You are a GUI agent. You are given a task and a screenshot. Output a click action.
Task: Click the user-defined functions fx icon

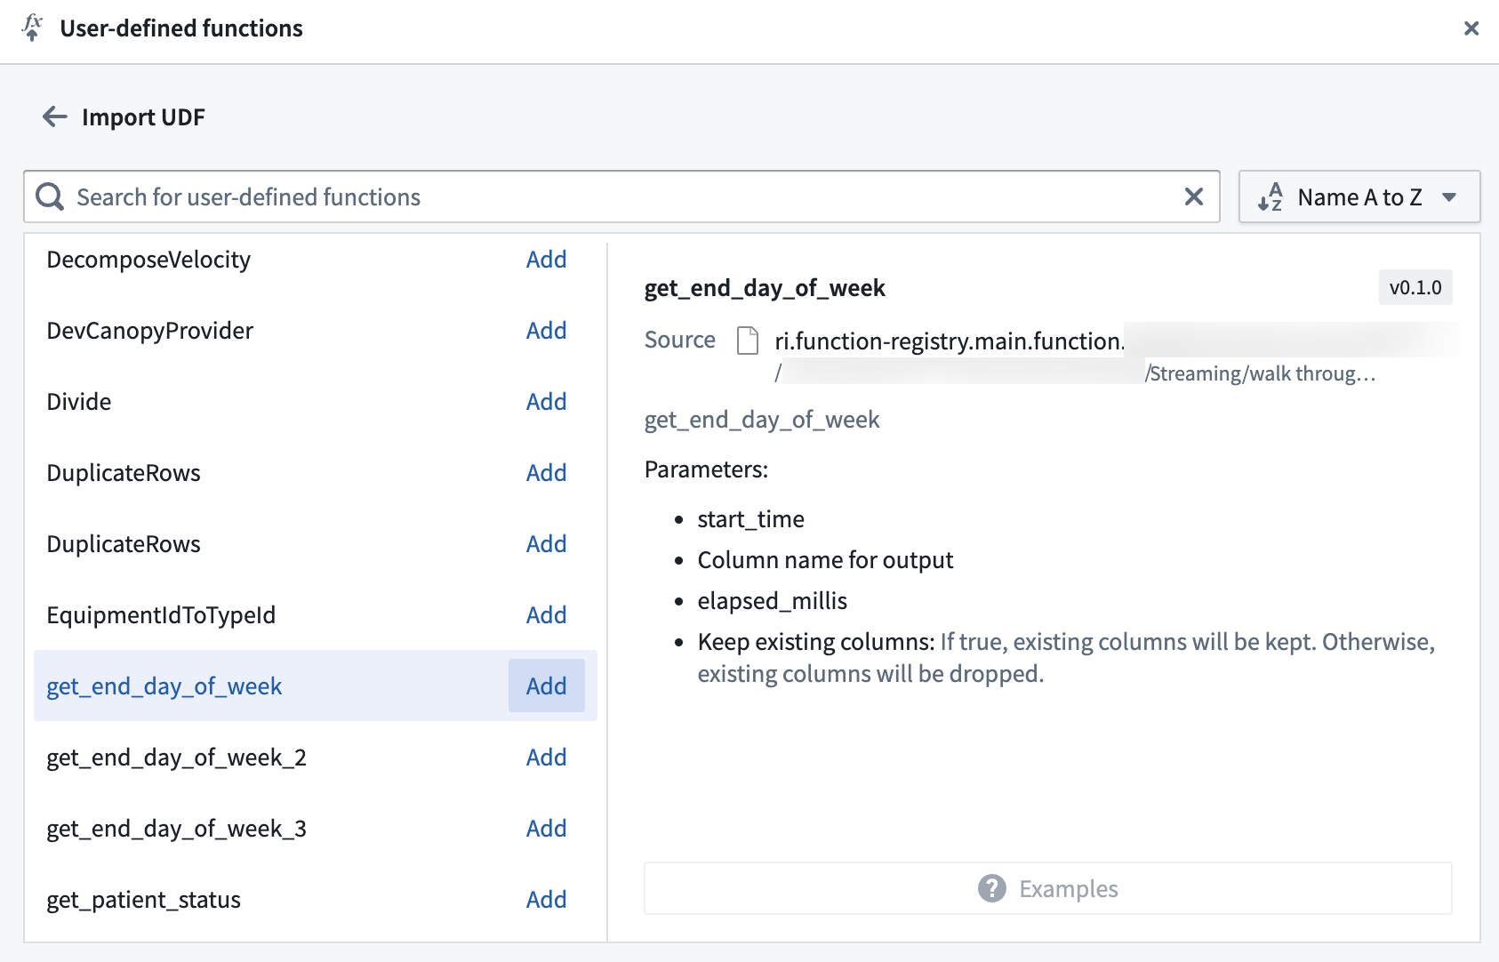coord(32,28)
